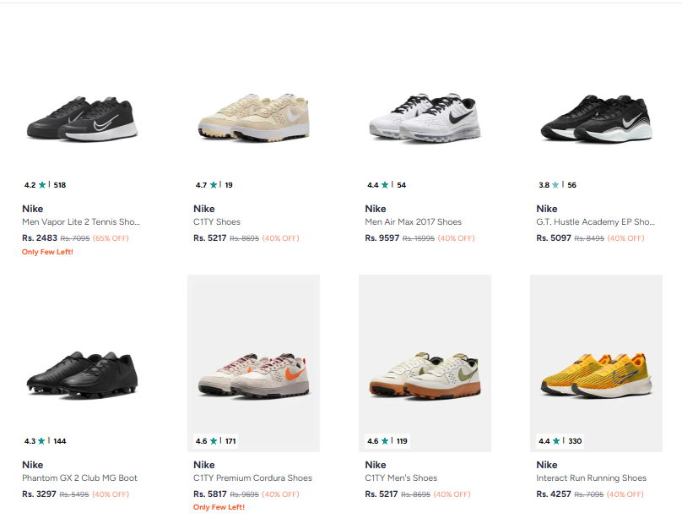Open the white Air Max 2017 shoe image
Image resolution: width=682 pixels, height=524 pixels.
[425, 118]
